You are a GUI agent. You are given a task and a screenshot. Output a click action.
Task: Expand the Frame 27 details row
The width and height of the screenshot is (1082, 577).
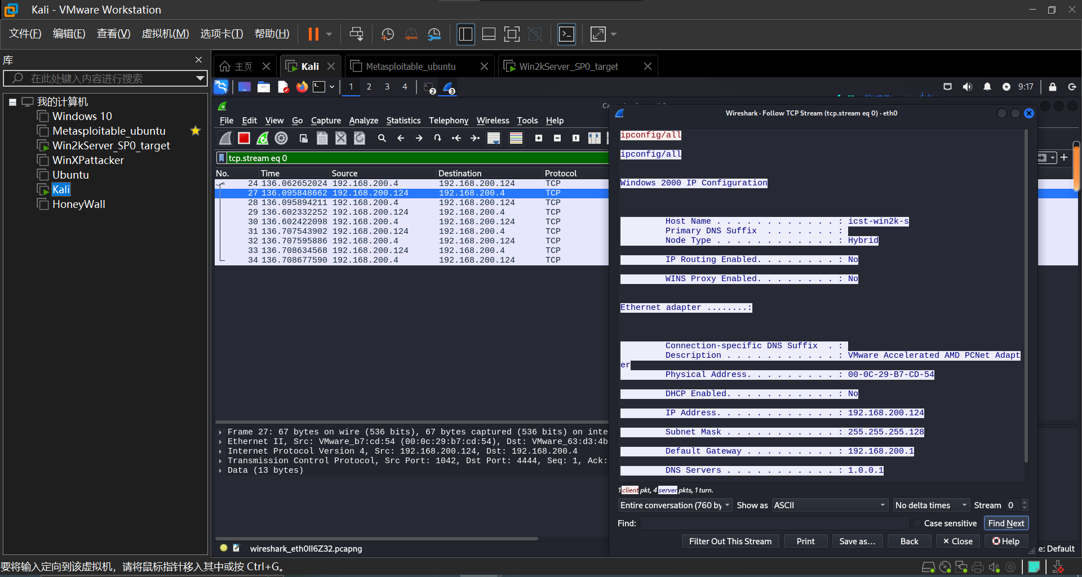tap(220, 432)
